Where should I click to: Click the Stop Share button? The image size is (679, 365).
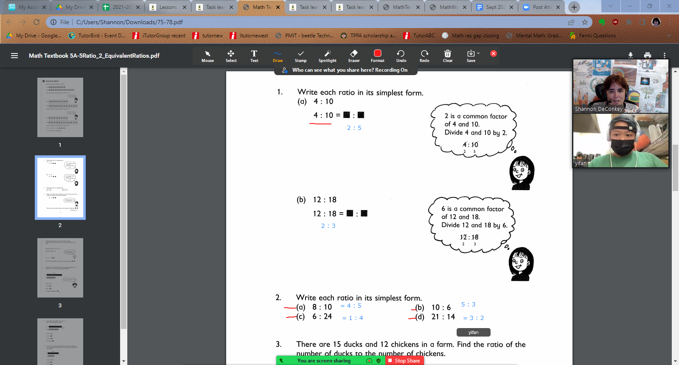(404, 361)
